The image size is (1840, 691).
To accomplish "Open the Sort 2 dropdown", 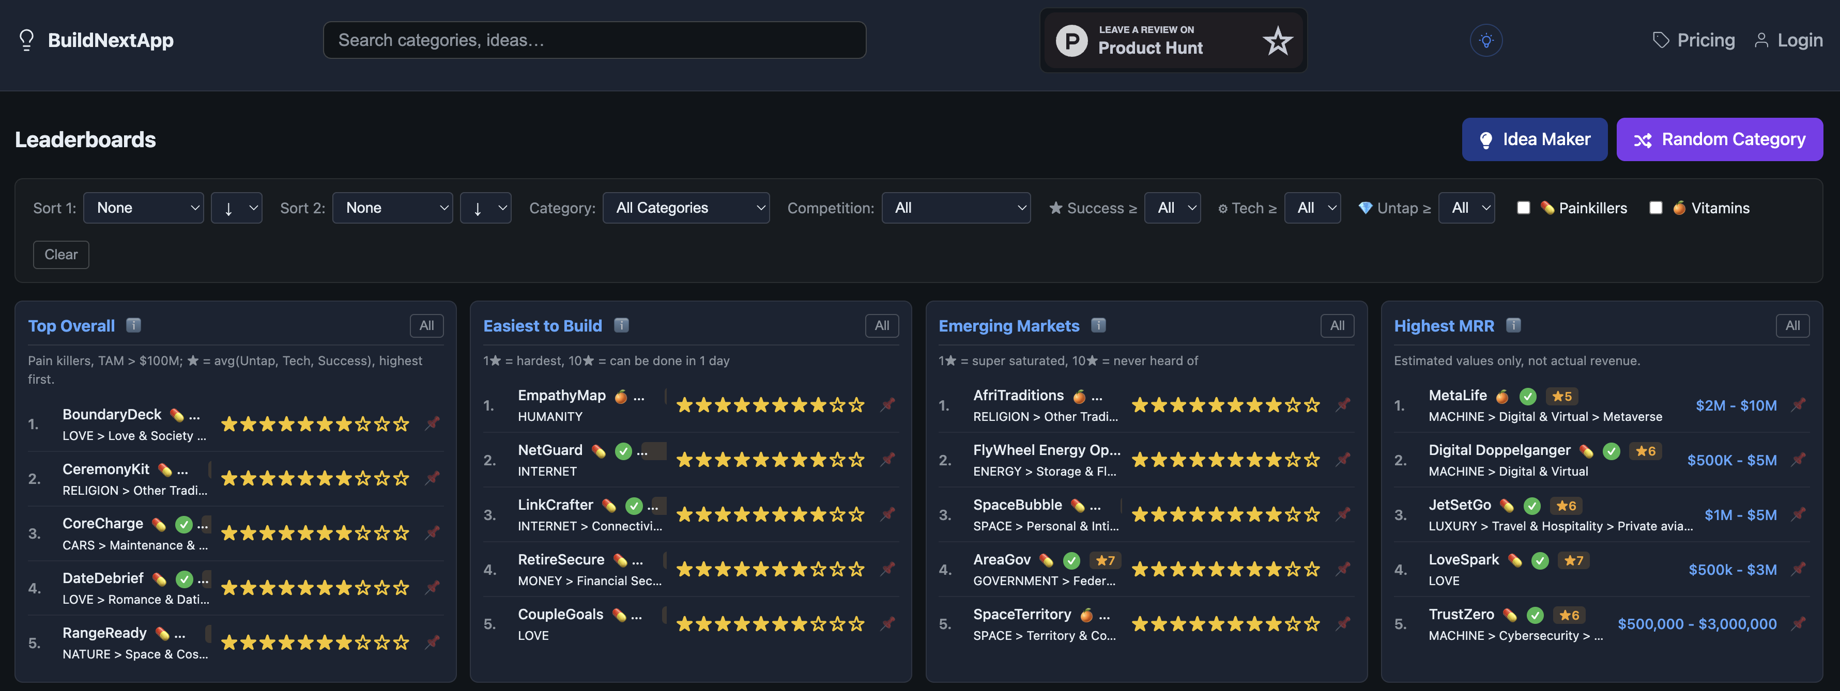I will pyautogui.click(x=393, y=208).
